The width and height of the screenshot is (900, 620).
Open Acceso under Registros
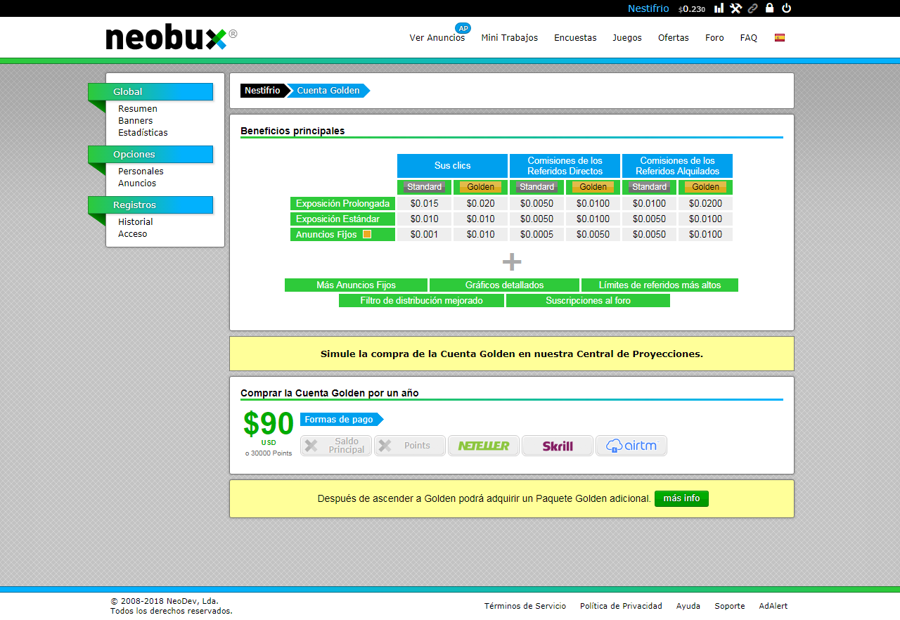(x=133, y=234)
